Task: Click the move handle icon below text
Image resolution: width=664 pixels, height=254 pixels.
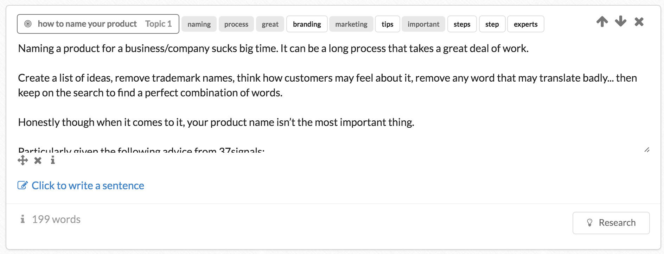Action: (x=23, y=160)
